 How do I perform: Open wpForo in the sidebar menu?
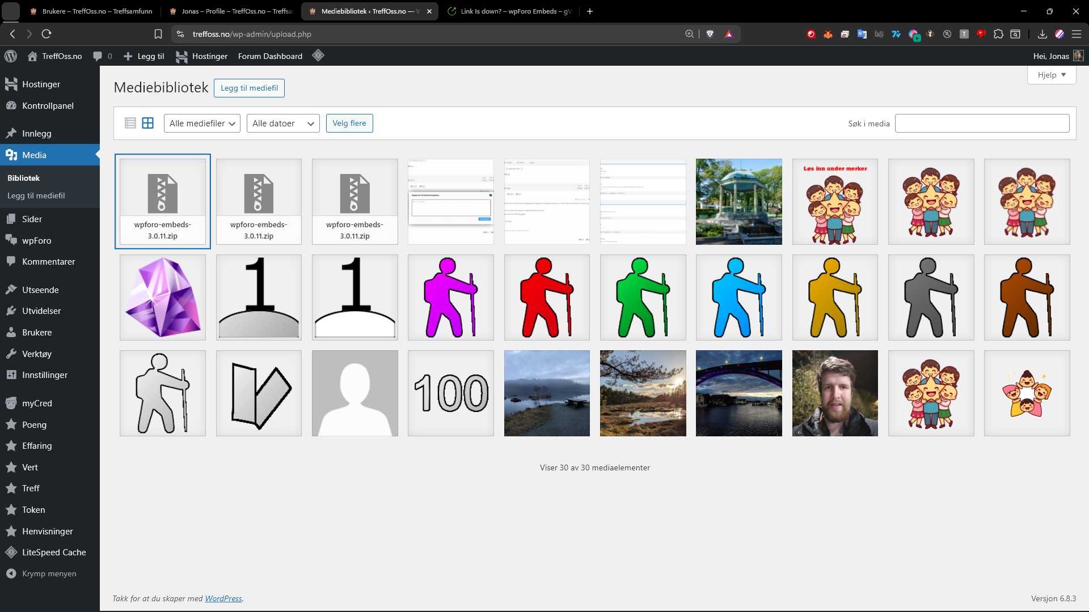[x=36, y=240]
